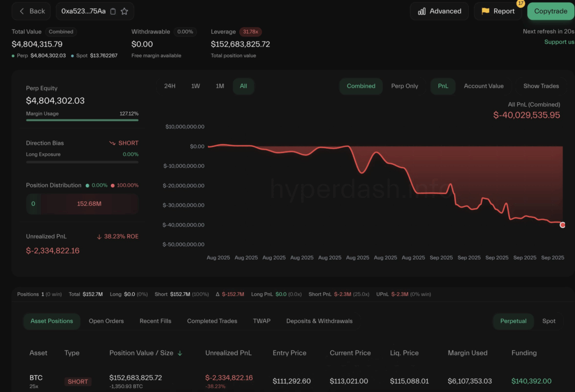Select the 24H time range
The height and width of the screenshot is (392, 575).
click(170, 86)
